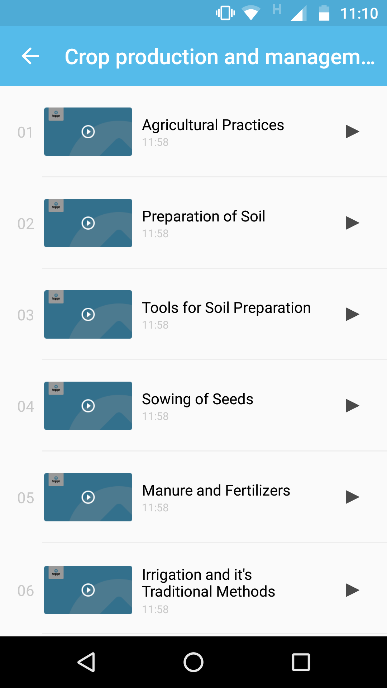Tap thumbnail for Tools for Soil Preparation
Image resolution: width=387 pixels, height=688 pixels.
pos(88,314)
